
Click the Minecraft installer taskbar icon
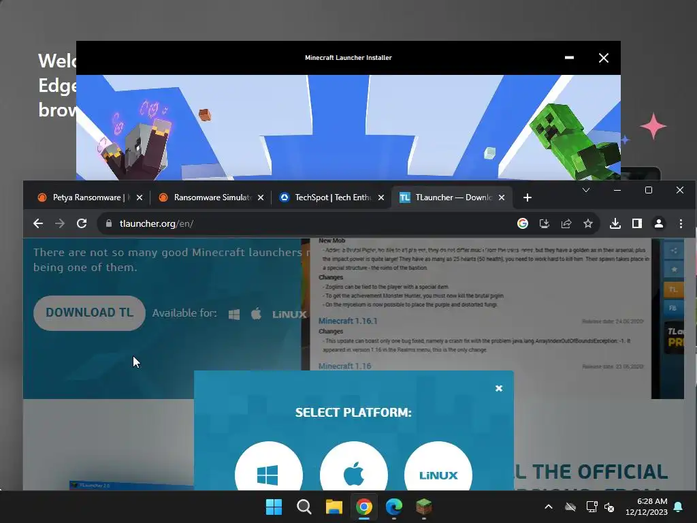(423, 507)
